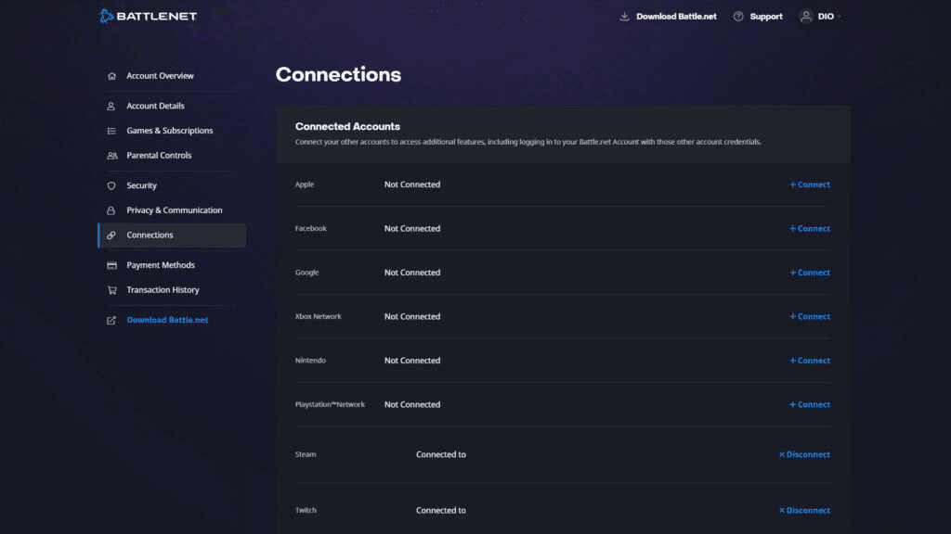
Task: Open the Connections sidebar menu item
Action: tap(150, 235)
